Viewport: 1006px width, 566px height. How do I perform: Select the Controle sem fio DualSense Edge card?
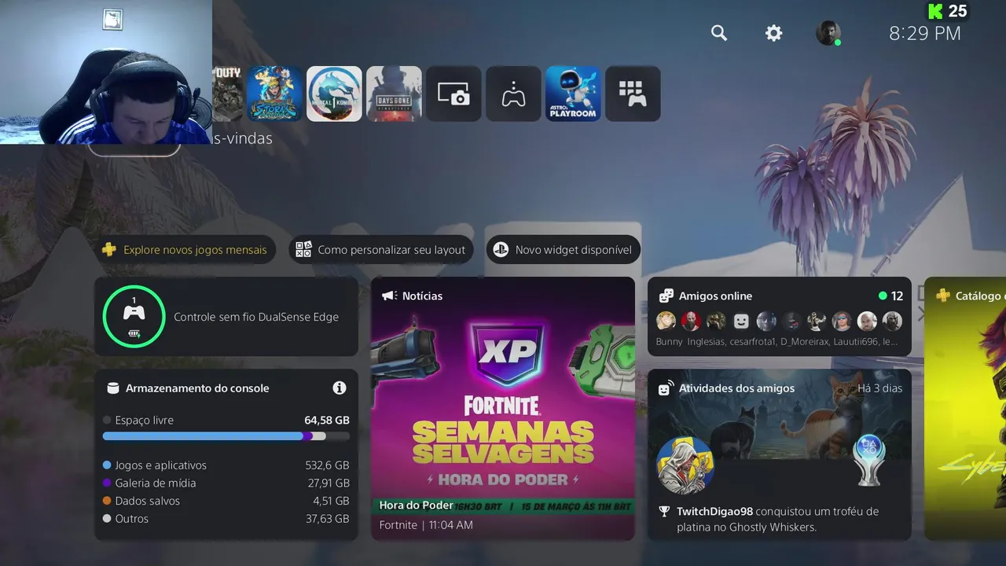point(226,317)
